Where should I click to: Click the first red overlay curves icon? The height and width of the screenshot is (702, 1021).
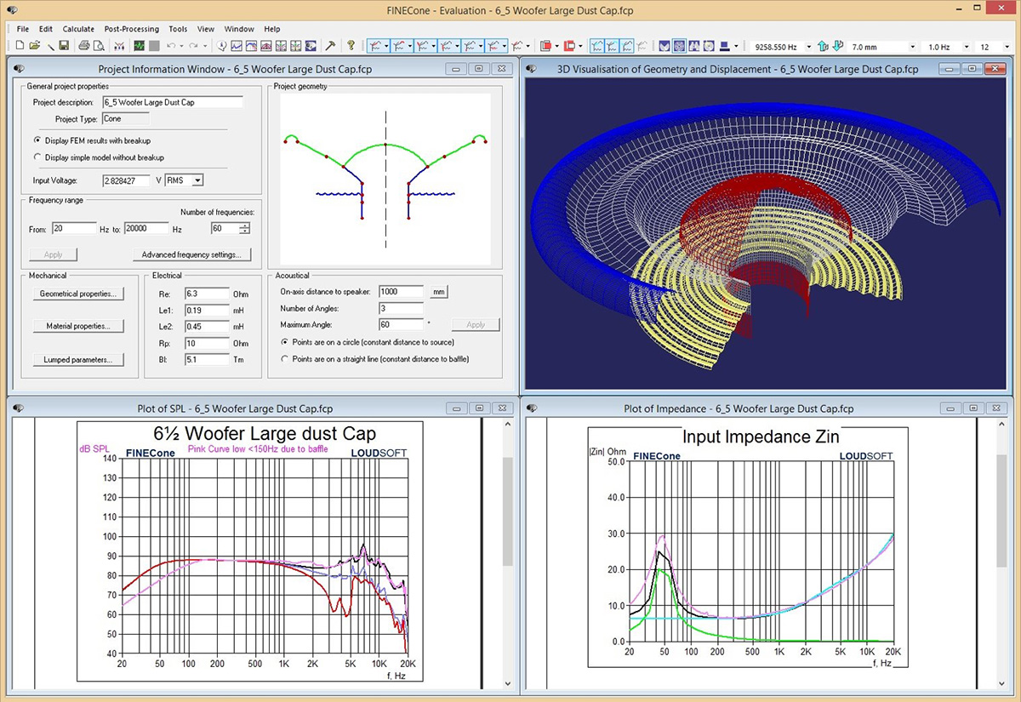[x=545, y=46]
